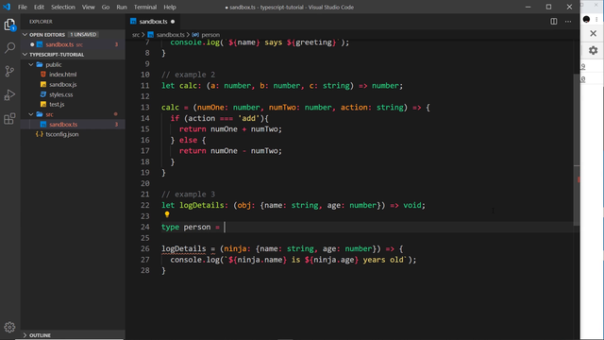Open tsconfig.json file
Image resolution: width=604 pixels, height=340 pixels.
[62, 134]
